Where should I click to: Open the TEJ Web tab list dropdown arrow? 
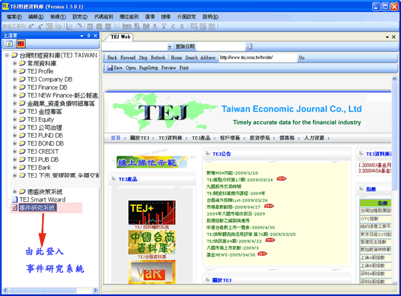[x=388, y=37]
